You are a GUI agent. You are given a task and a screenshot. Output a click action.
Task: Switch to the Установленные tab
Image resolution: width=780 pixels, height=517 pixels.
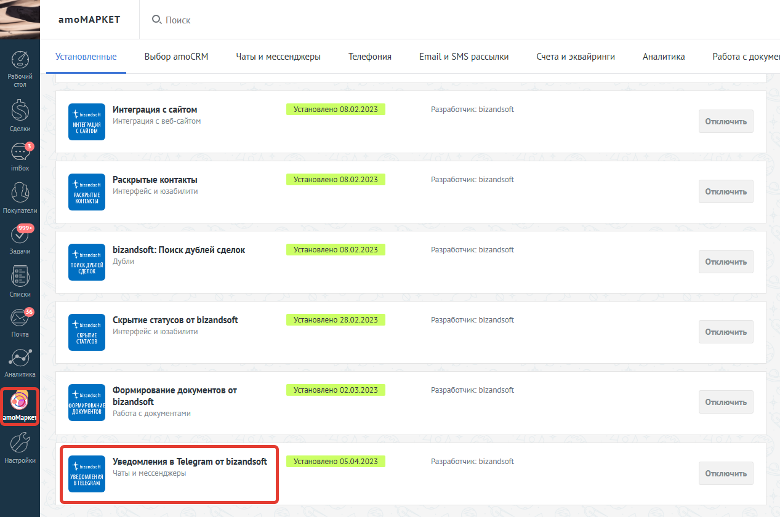[86, 57]
